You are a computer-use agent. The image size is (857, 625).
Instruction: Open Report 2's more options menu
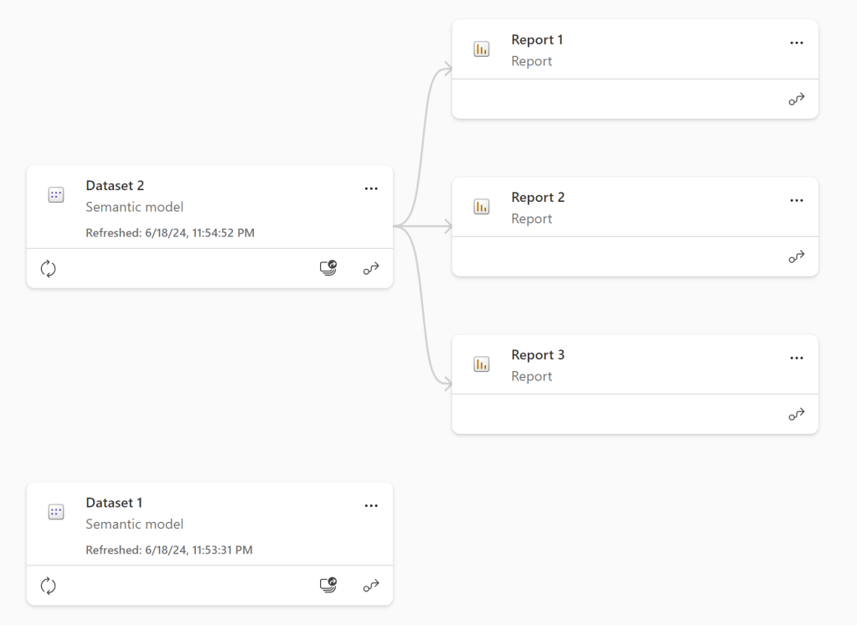(796, 200)
